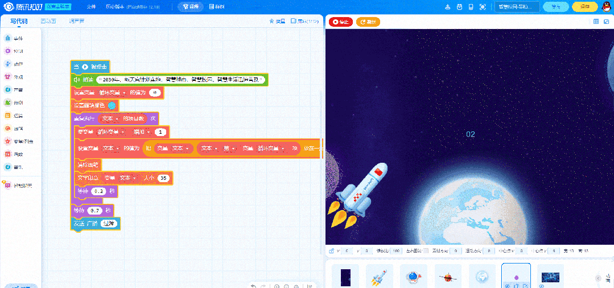Image resolution: width=614 pixels, height=288 pixels.
Task: Open the 画笔 (Pen) block category
Action: coord(14,128)
